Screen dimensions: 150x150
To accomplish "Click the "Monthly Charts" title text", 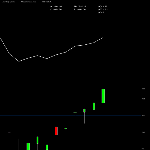I will tap(9, 2).
